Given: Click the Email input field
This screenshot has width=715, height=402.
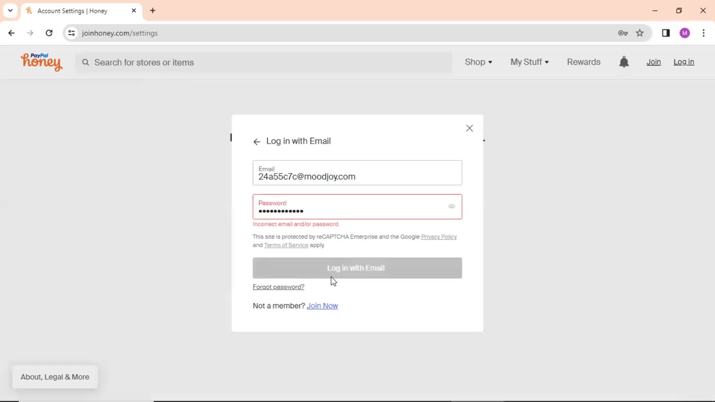Looking at the screenshot, I should click(357, 173).
